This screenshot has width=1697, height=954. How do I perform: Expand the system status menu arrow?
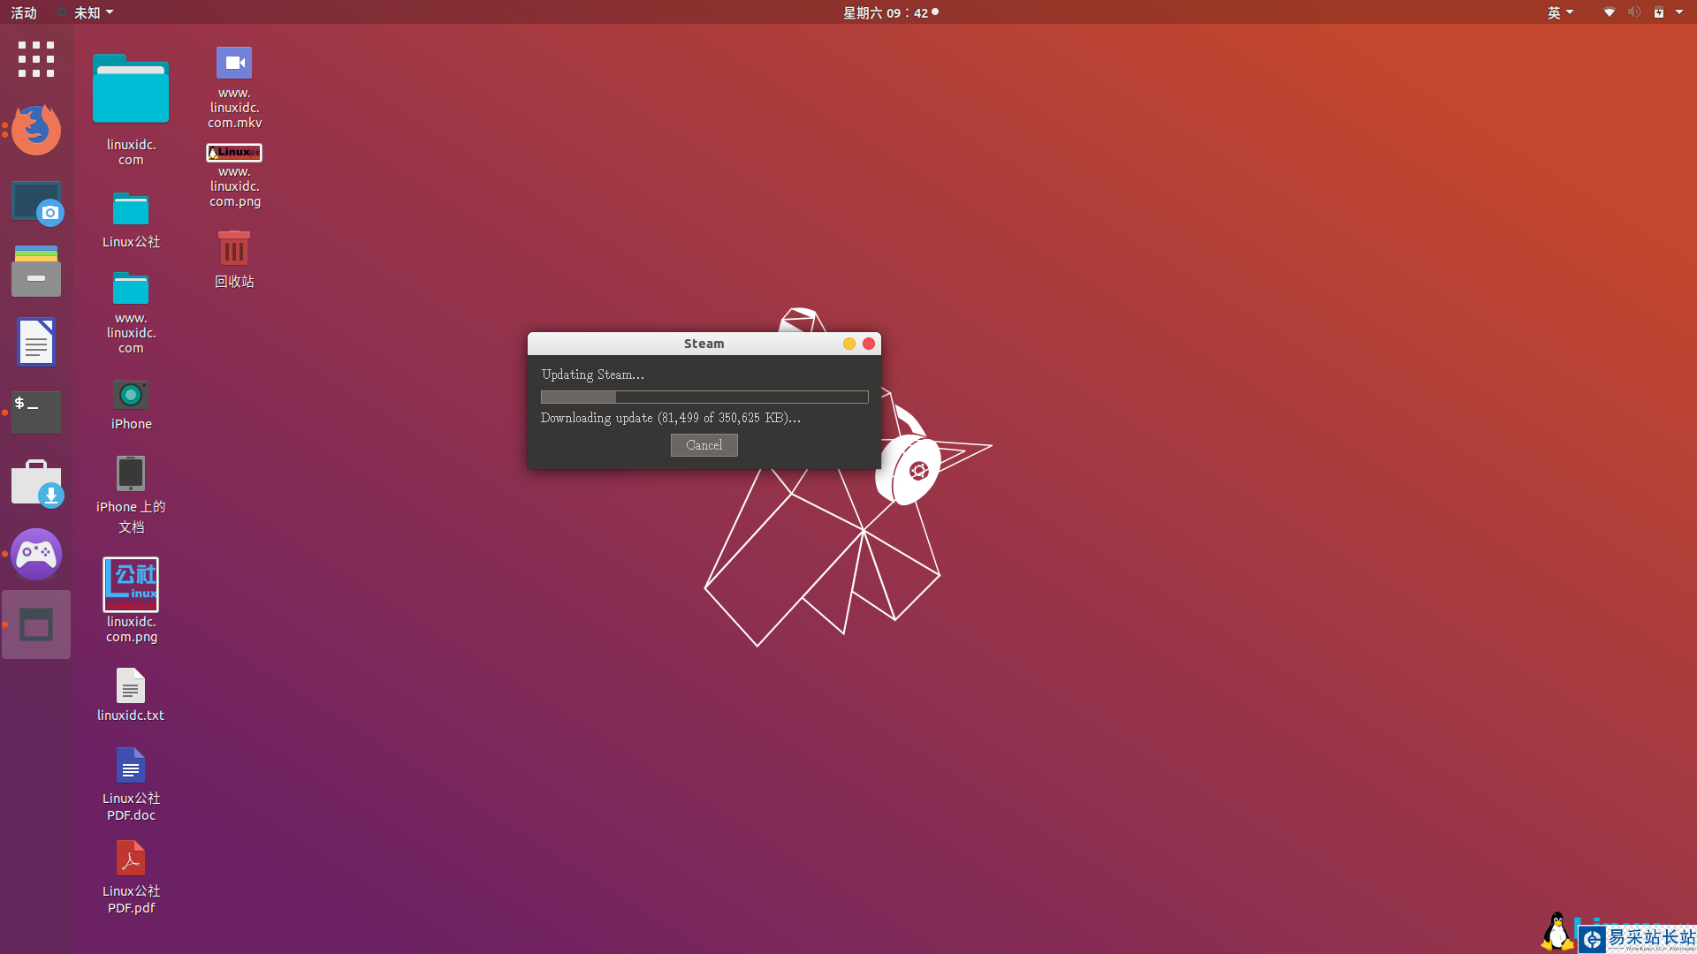point(1679,12)
